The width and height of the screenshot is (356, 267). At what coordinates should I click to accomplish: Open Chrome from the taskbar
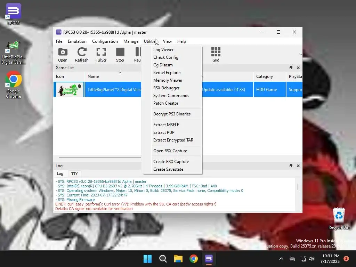point(193,259)
